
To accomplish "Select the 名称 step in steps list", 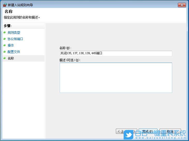I will coord(11,58).
